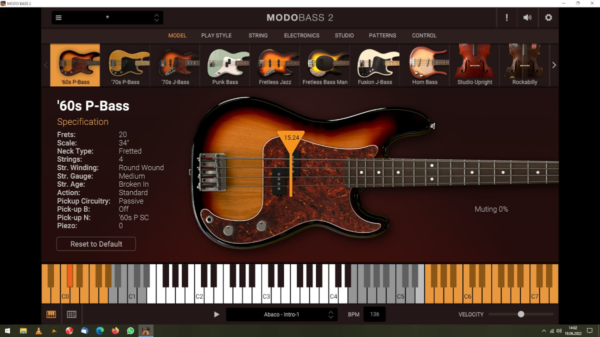Show previous bass models with left arrow

pyautogui.click(x=46, y=65)
